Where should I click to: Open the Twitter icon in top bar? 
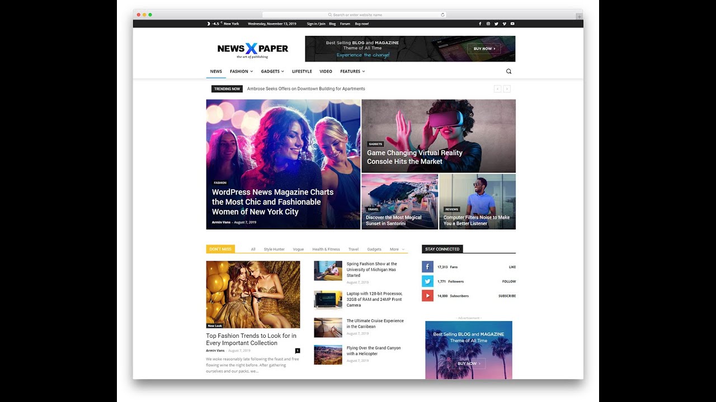click(496, 24)
